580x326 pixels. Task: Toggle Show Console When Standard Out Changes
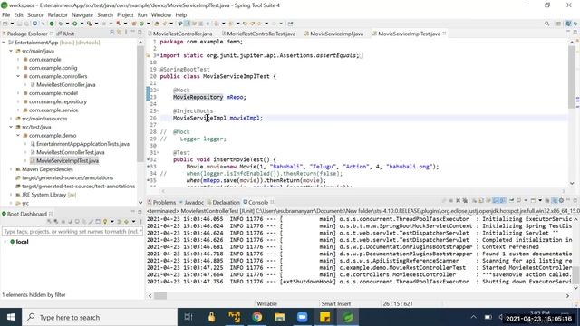[x=496, y=200]
